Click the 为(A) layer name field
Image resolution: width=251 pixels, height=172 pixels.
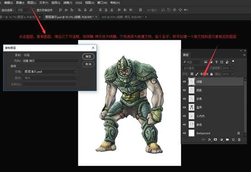(x=50, y=61)
